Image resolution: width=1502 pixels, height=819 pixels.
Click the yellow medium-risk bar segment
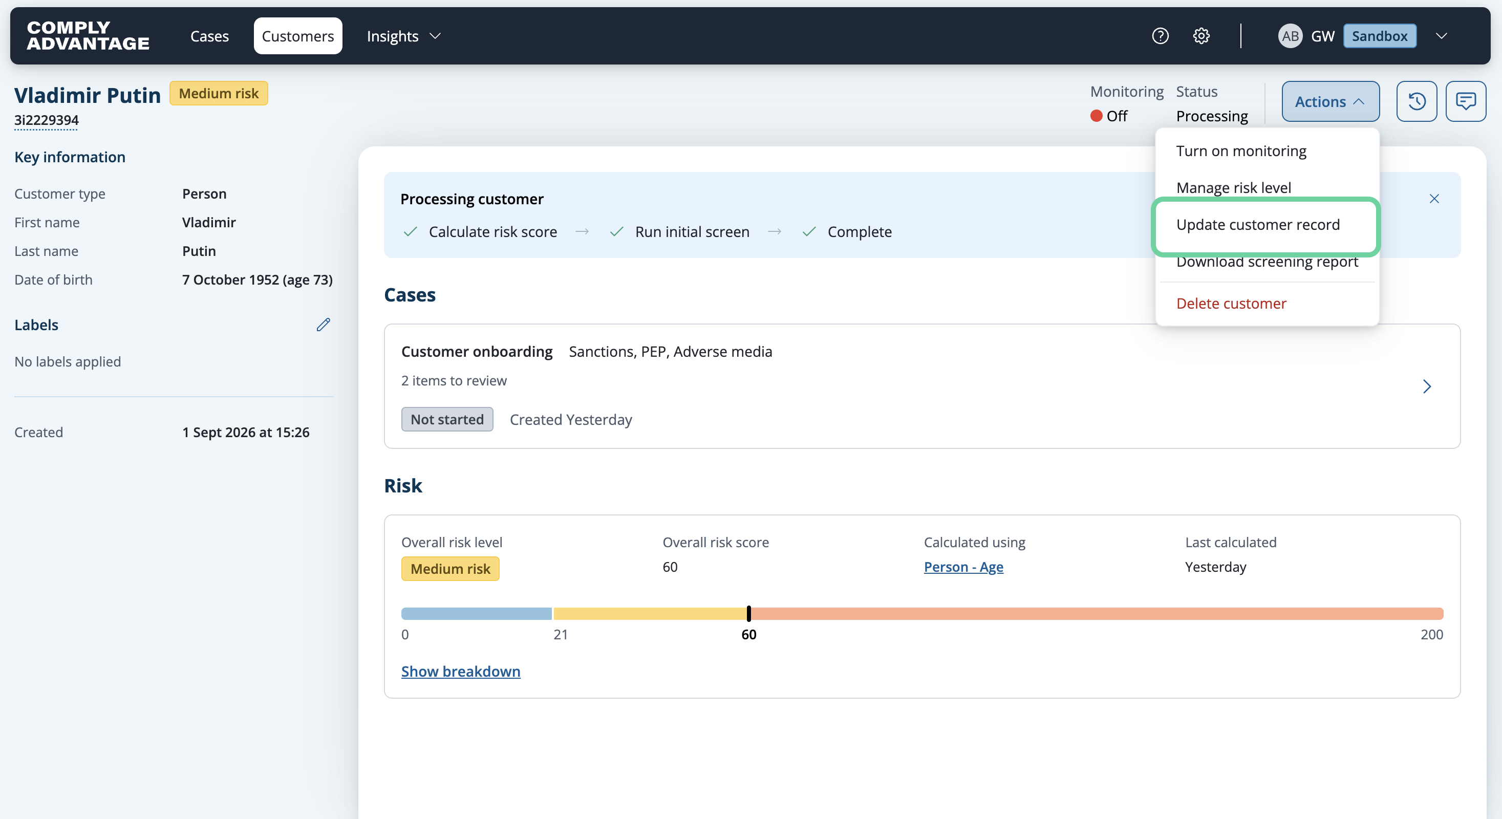click(650, 614)
